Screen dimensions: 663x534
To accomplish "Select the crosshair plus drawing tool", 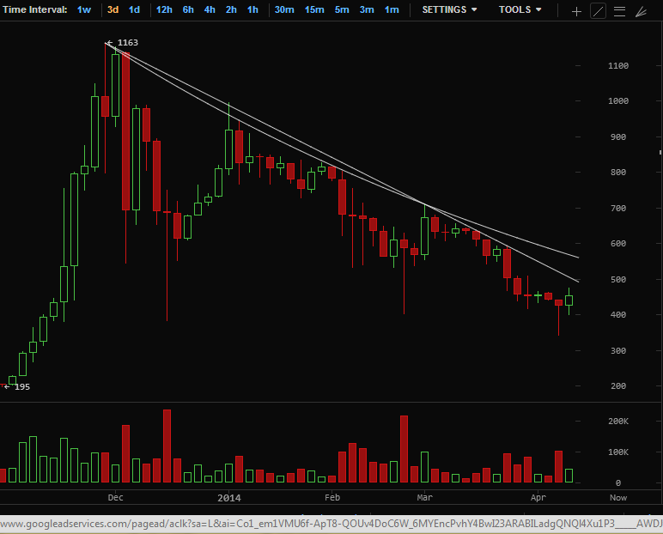I will pos(576,11).
